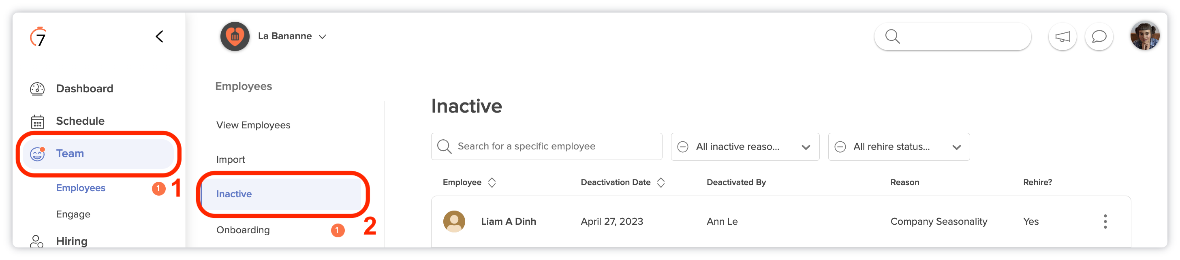This screenshot has width=1180, height=260.
Task: Open the three-dot menu for Liam A Dinh
Action: point(1105,222)
